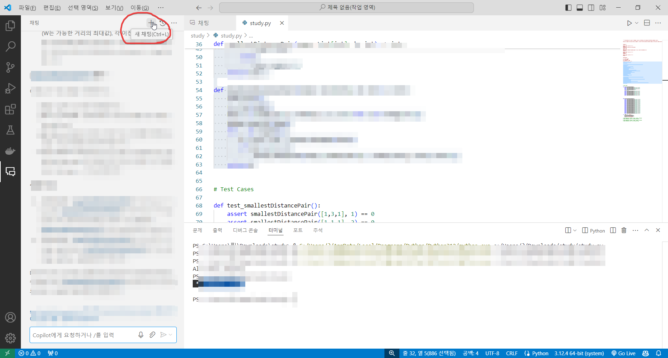Open send options dropdown arrow

[170, 335]
